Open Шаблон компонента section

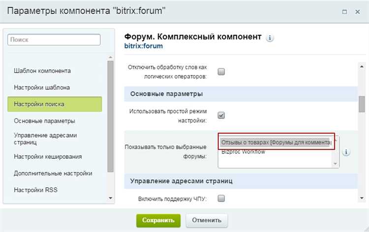pos(42,71)
